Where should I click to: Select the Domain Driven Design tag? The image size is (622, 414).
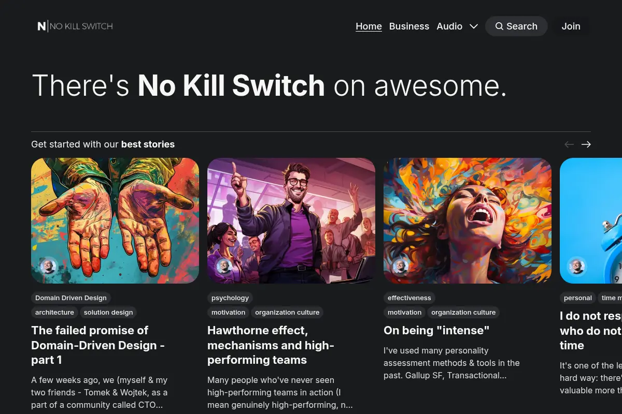click(x=71, y=298)
